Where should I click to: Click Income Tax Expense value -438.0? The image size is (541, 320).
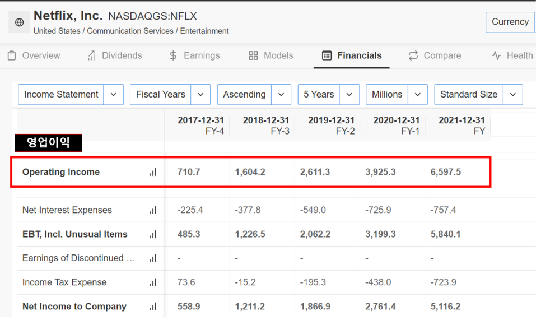click(x=378, y=282)
